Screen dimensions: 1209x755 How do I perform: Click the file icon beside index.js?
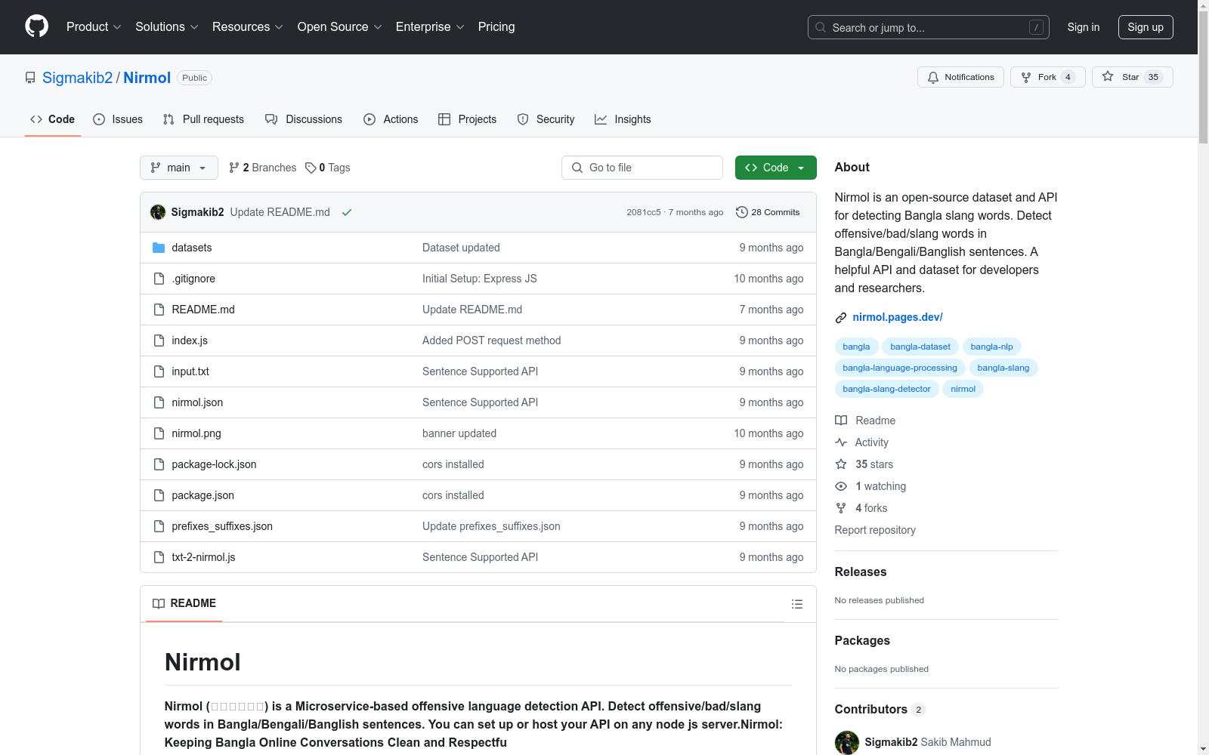click(159, 341)
